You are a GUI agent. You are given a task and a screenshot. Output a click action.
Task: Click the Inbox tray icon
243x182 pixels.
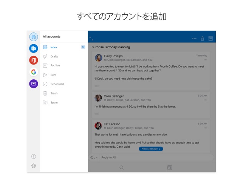[45, 47]
